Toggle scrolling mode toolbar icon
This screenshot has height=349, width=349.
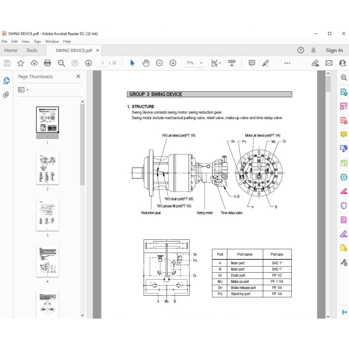click(x=232, y=63)
